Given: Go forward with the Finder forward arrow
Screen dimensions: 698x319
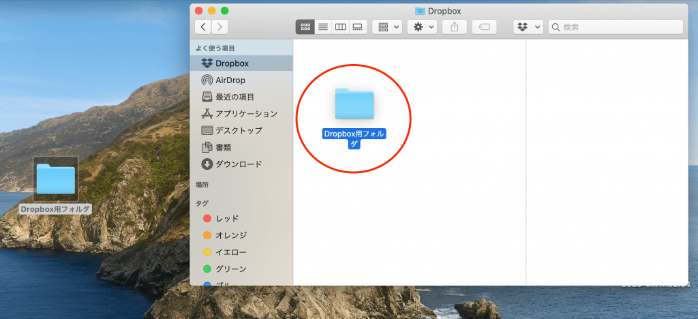Looking at the screenshot, I should [x=220, y=27].
